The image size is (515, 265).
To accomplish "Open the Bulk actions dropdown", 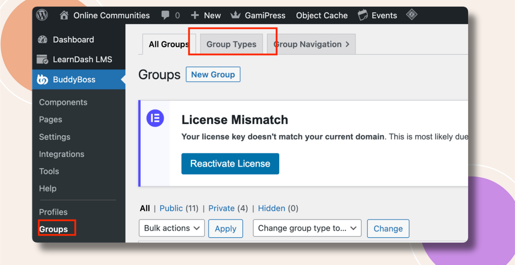I will point(172,228).
